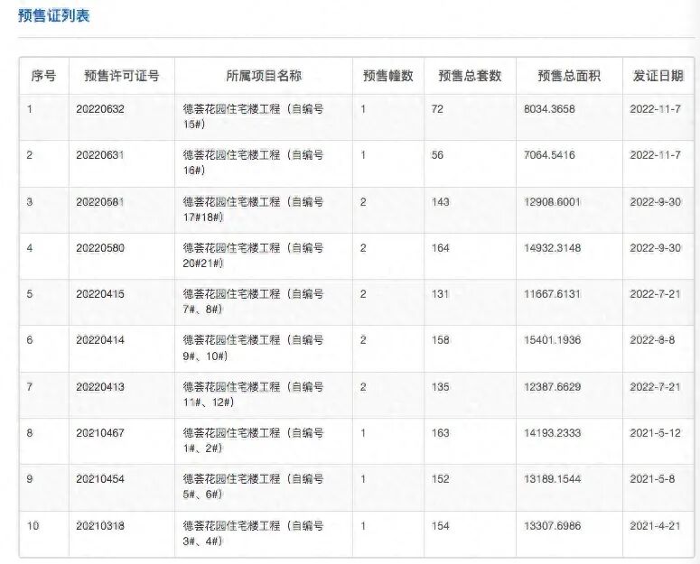Click total area value 7064.5416
Screen dimensions: 700x564
click(x=549, y=155)
